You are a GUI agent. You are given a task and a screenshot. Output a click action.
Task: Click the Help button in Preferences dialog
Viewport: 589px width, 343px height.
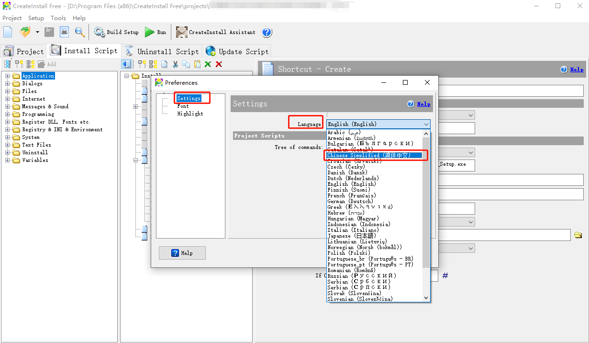(x=182, y=253)
